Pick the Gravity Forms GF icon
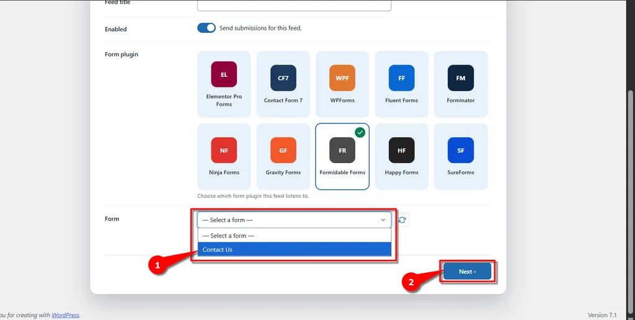 click(283, 150)
